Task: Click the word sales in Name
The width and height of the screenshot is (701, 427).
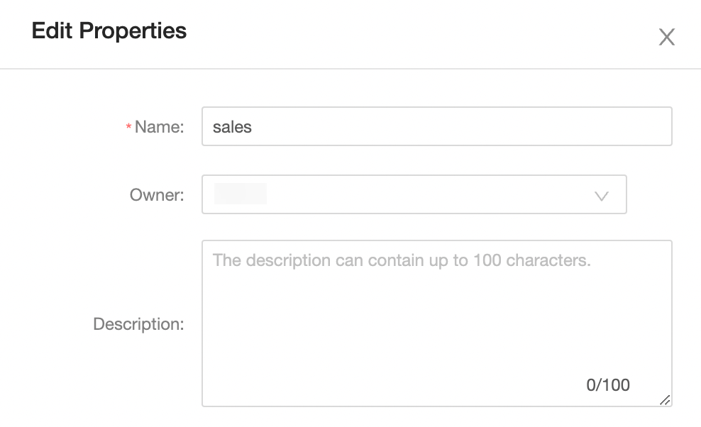Action: tap(232, 127)
